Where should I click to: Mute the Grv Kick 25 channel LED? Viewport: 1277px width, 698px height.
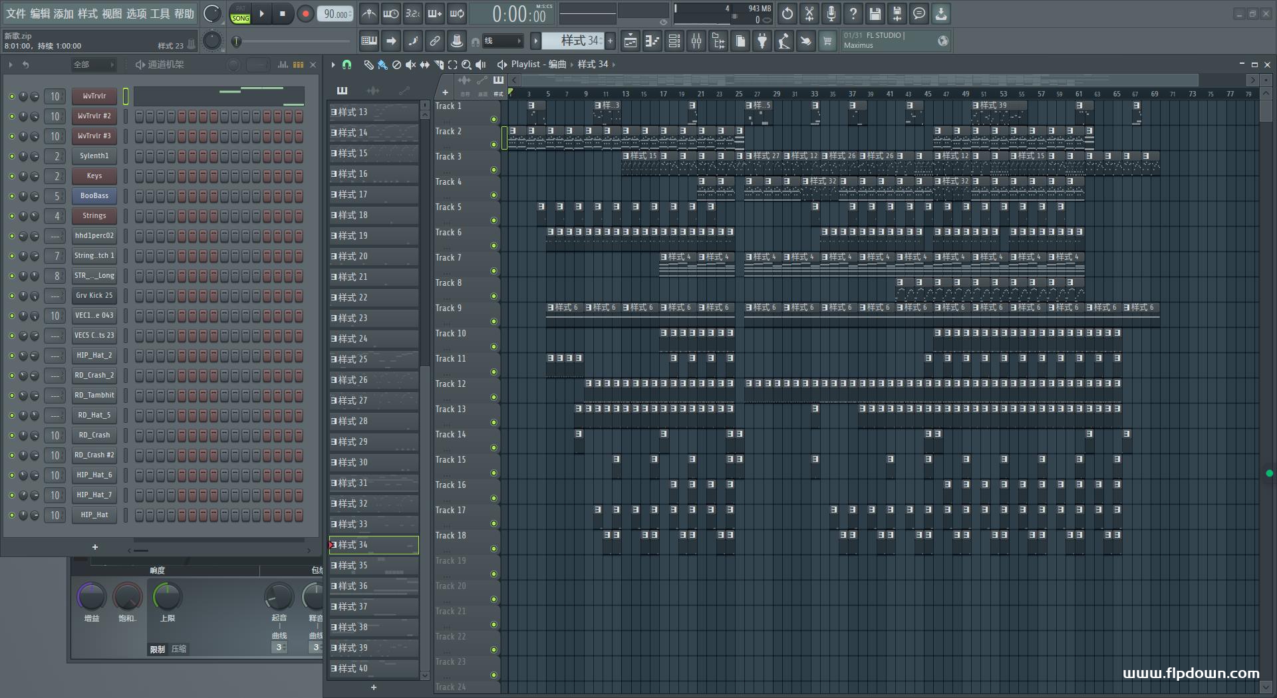pos(11,296)
